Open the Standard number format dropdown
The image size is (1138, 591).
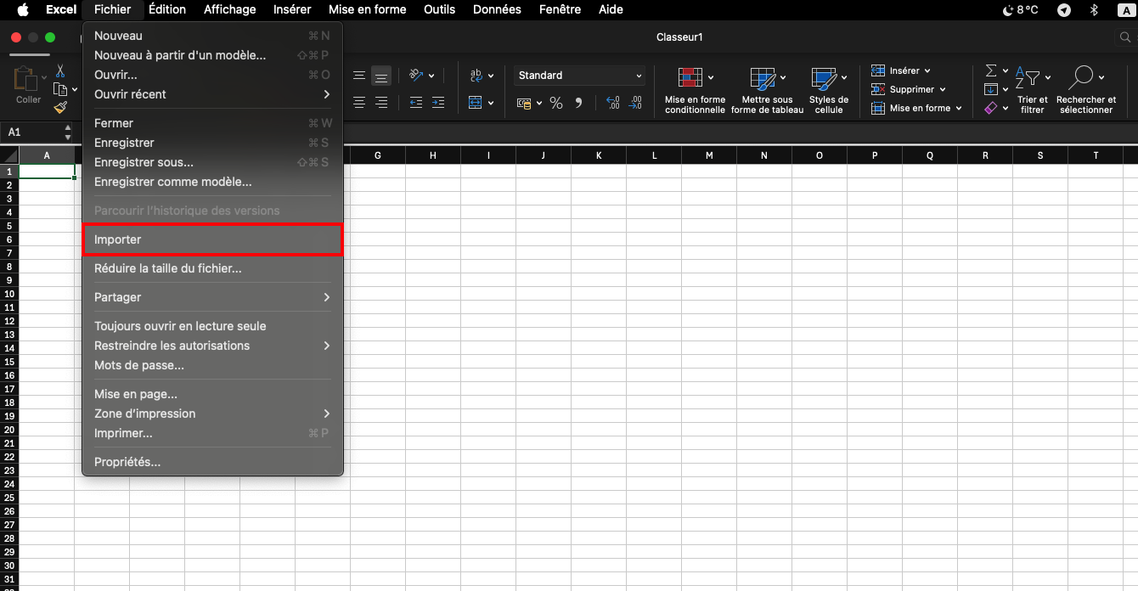coord(580,76)
